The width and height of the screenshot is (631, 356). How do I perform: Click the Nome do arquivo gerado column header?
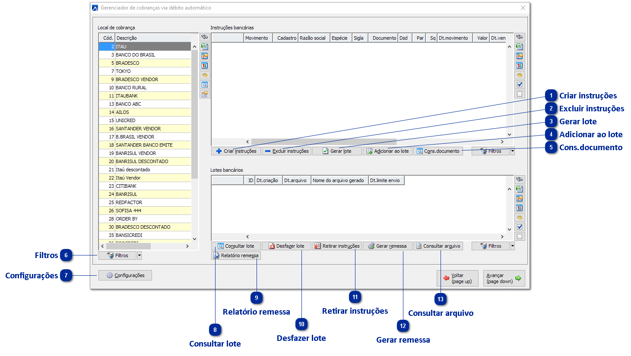(340, 180)
